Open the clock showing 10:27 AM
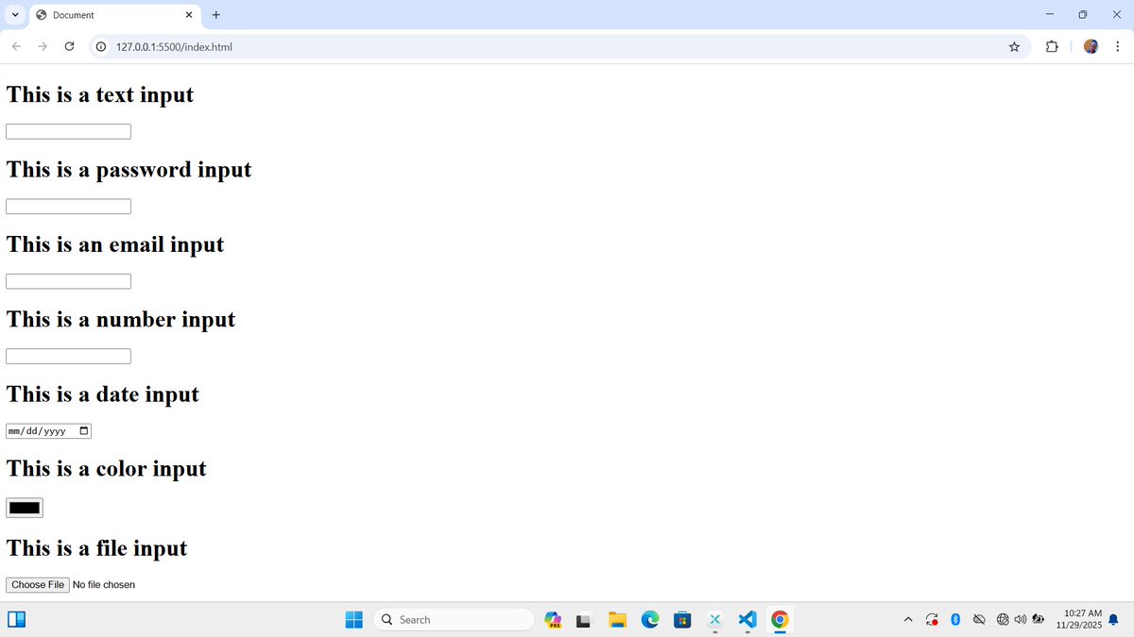1134x637 pixels. click(1079, 620)
